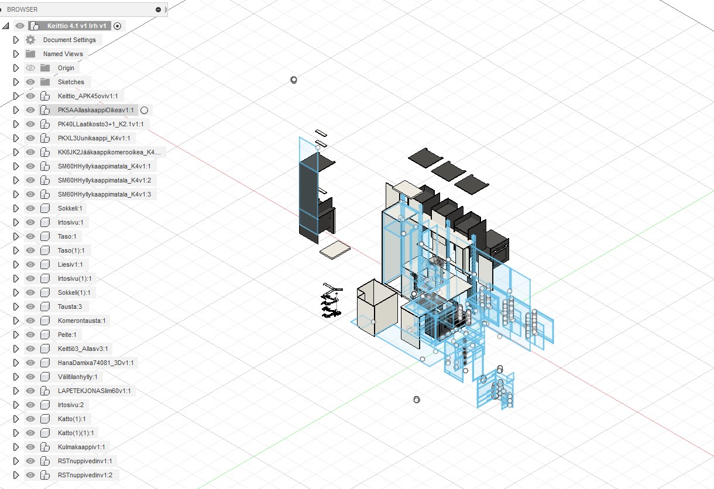Viewport: 714px width, 489px height.
Task: Collapse the root node with its triangle arrow
Action: (6, 26)
